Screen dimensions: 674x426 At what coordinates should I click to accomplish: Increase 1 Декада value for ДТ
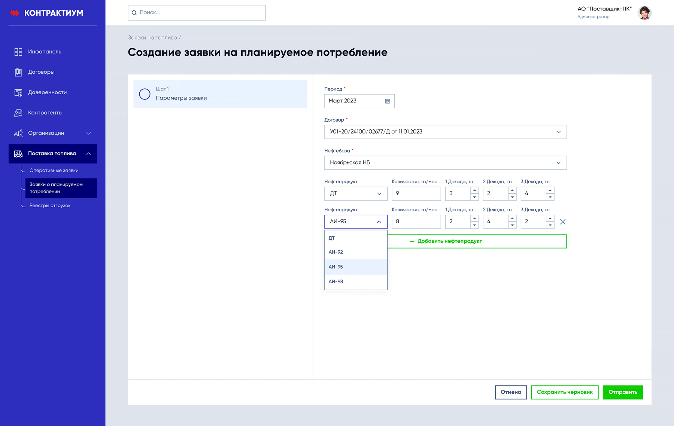(x=474, y=190)
